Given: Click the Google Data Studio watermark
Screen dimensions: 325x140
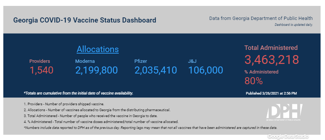Looking at the screenshot, I should [x=288, y=136].
